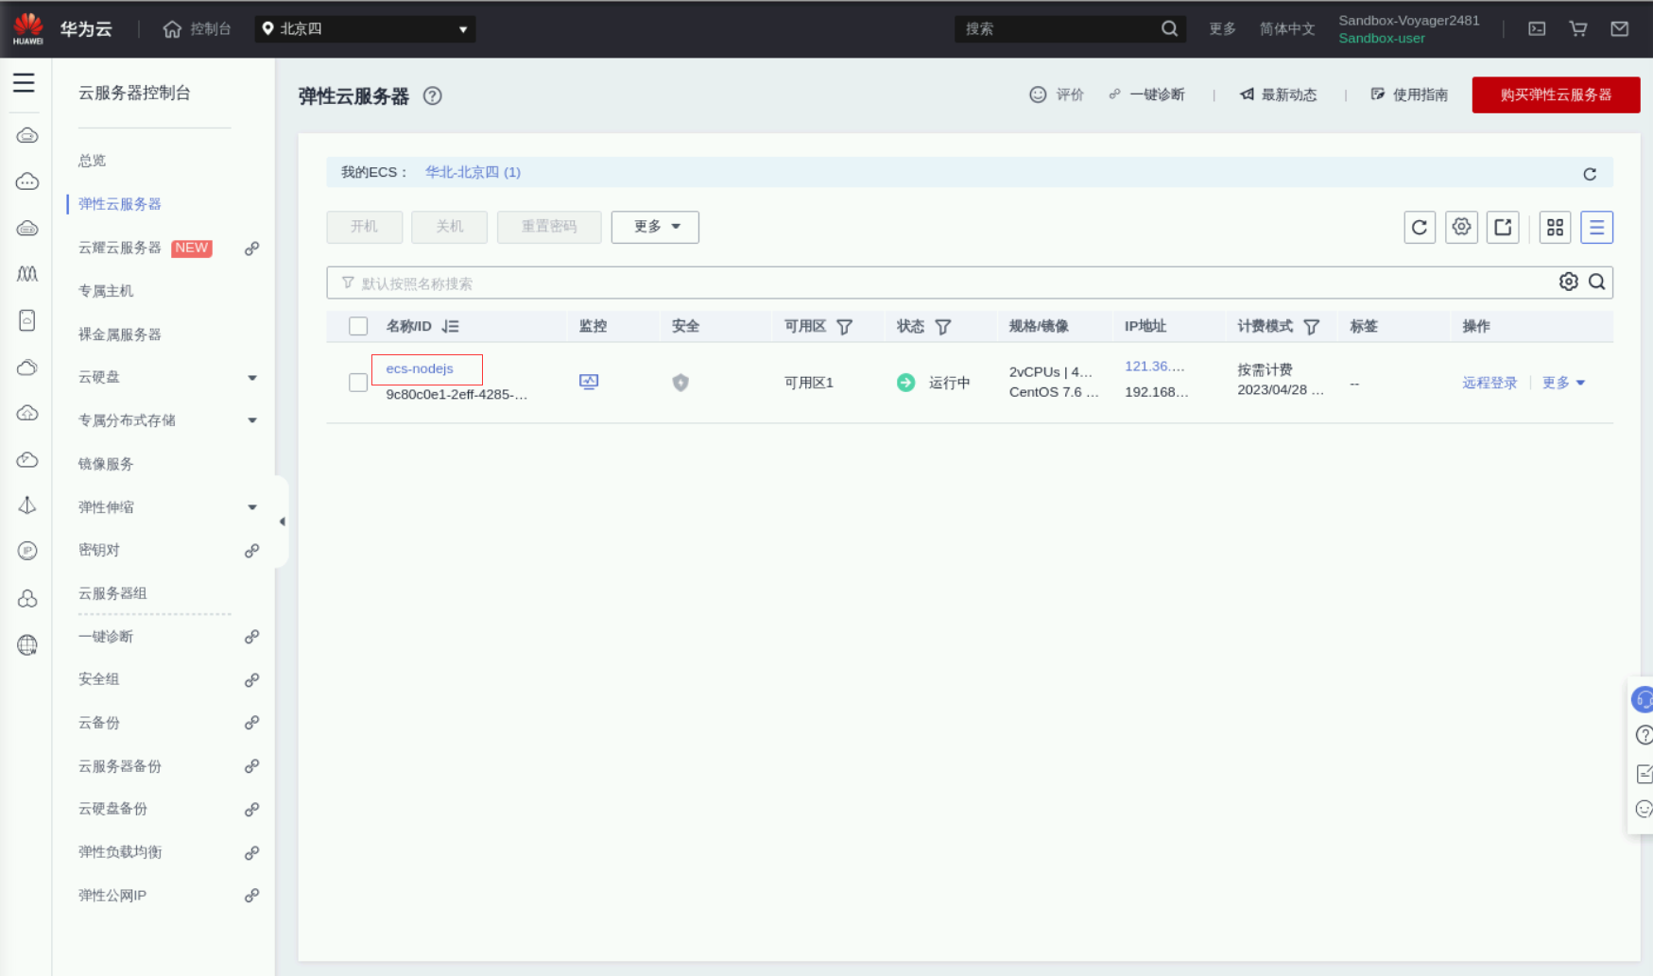The height and width of the screenshot is (976, 1653).
Task: Click the red 购买弹性云服务器 button
Action: click(1556, 95)
